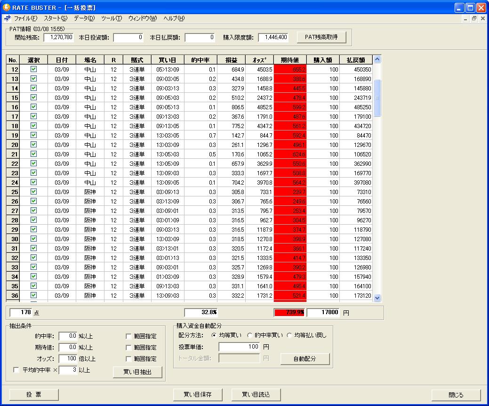Click the 損益 column header
Viewport: 489px width, 406px height.
click(x=232, y=60)
